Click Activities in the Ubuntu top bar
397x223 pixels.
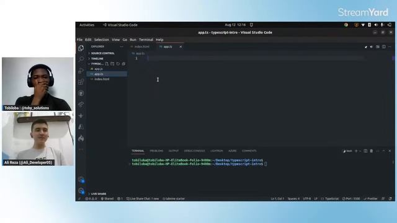coord(87,25)
